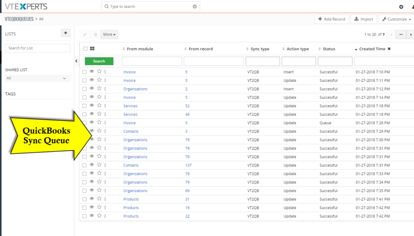Click the quick create plus icon in header
Screen dimensions: 414x236
point(401,7)
